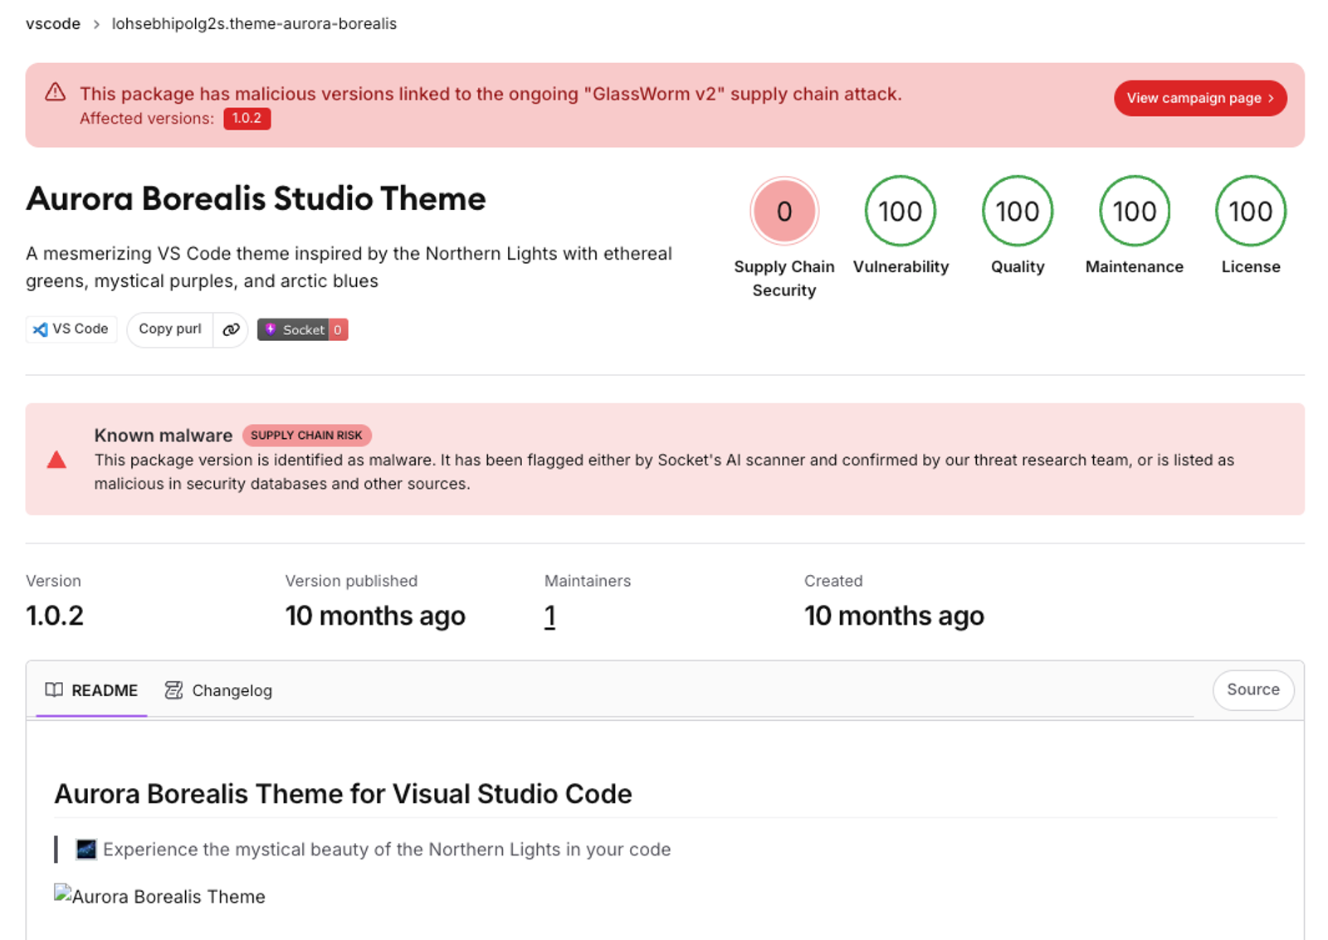Click the broken Aurora Borealis Theme image
The height and width of the screenshot is (940, 1328).
point(160,896)
